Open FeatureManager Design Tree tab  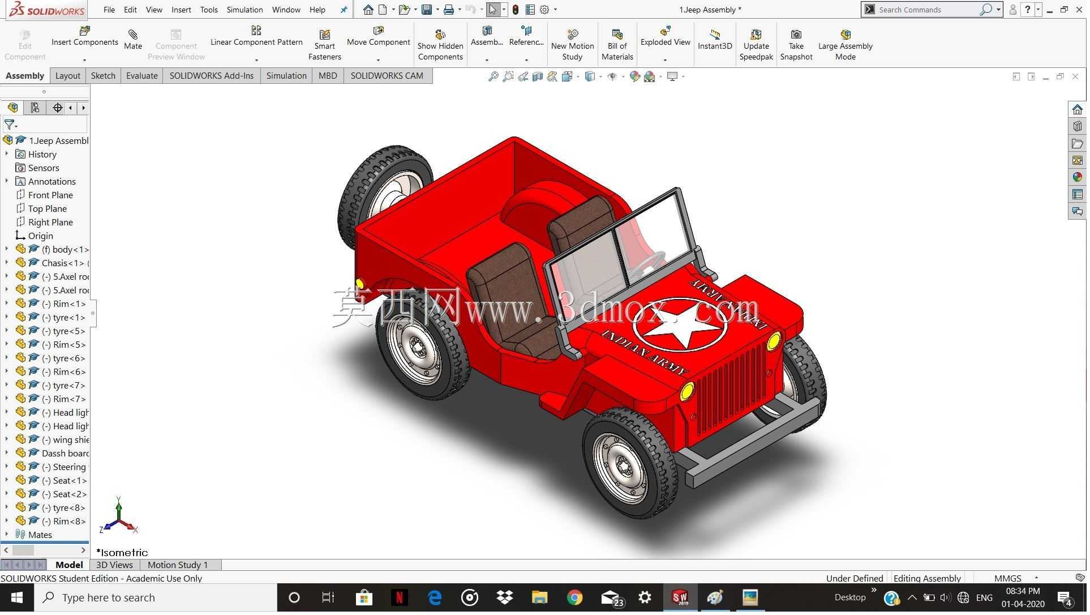coord(12,108)
